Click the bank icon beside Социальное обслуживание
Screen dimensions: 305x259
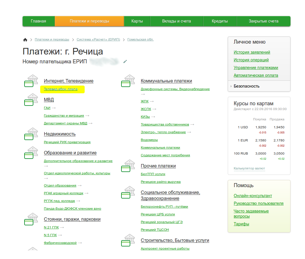[x=128, y=192]
